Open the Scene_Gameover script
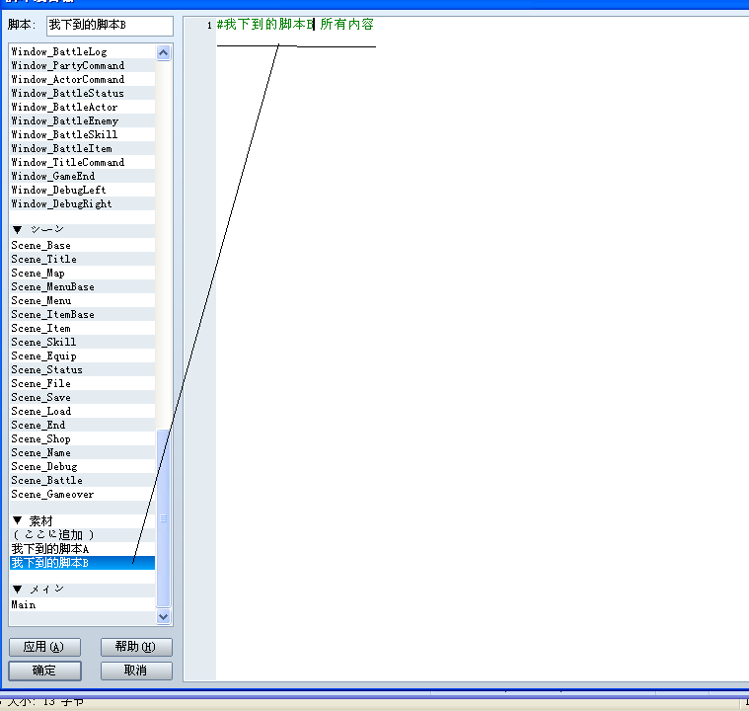The width and height of the screenshot is (749, 711). pyautogui.click(x=82, y=495)
